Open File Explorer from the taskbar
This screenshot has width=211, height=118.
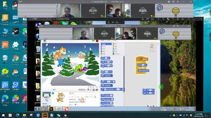pos(24,115)
